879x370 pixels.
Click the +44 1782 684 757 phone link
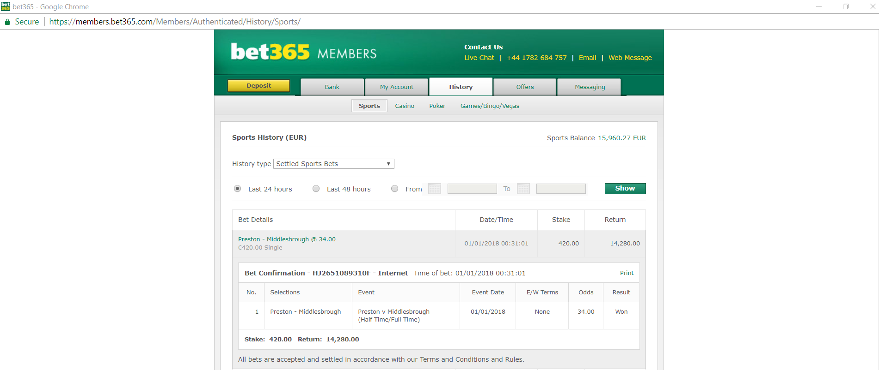point(536,58)
